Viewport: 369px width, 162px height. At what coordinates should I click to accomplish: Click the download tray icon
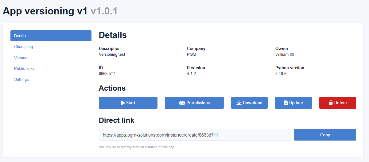(239, 103)
